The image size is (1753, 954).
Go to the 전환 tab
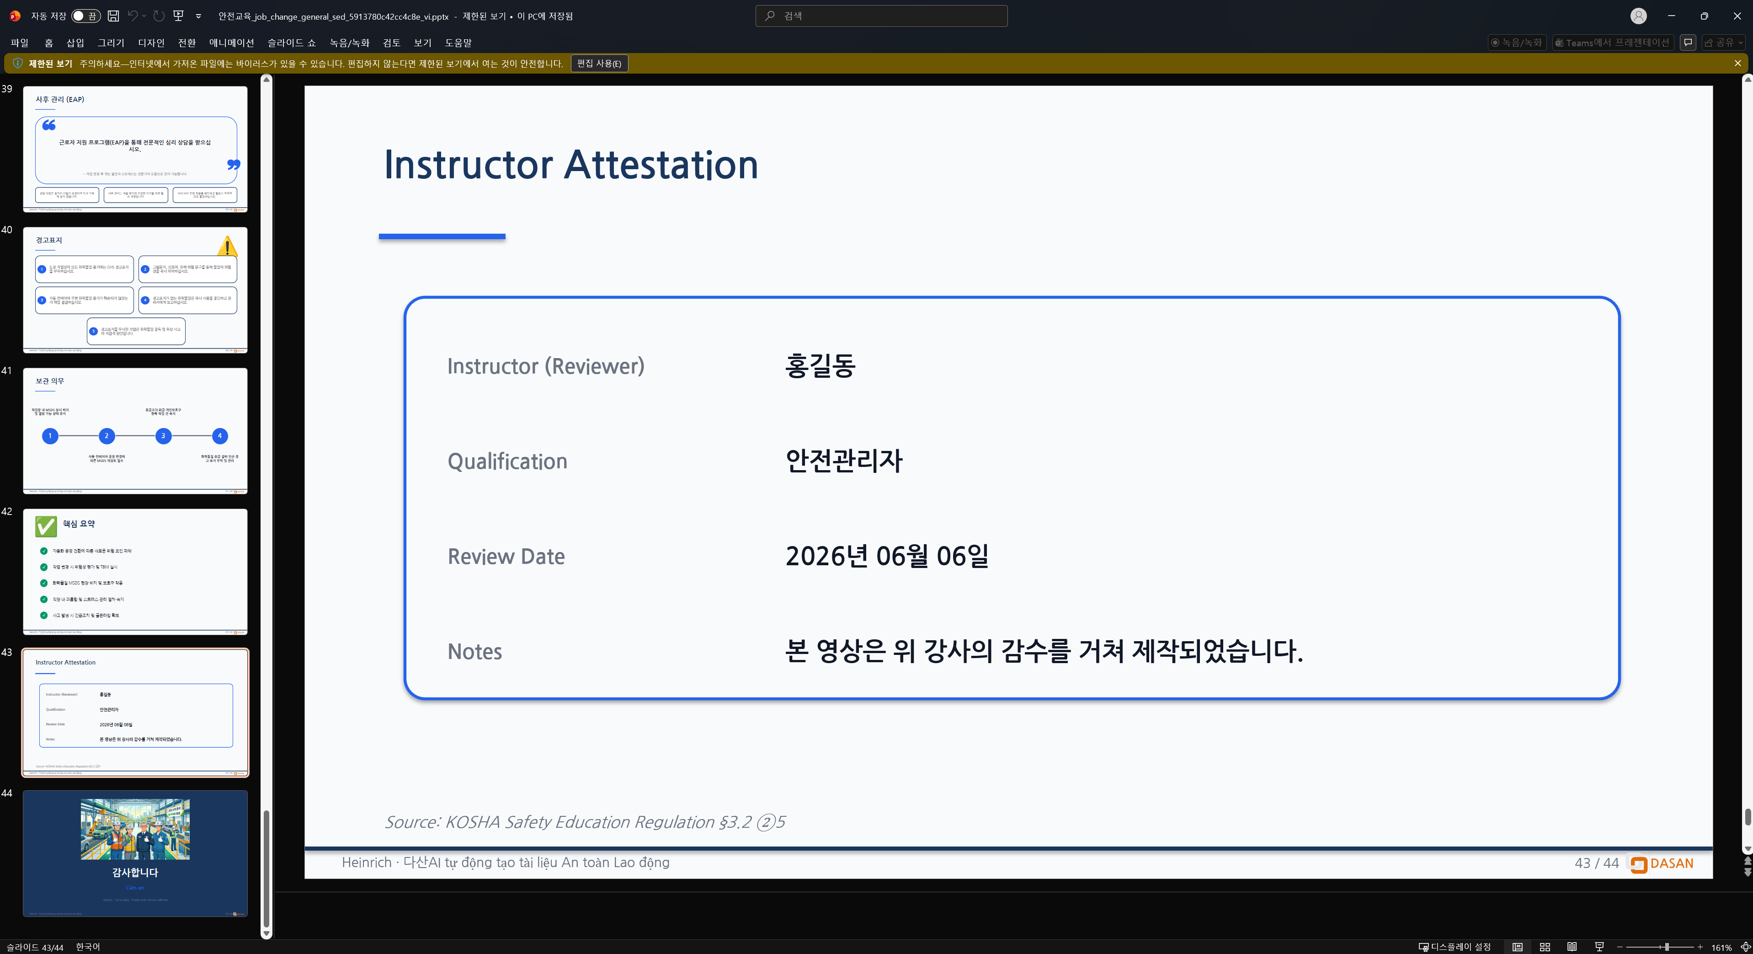(x=186, y=42)
